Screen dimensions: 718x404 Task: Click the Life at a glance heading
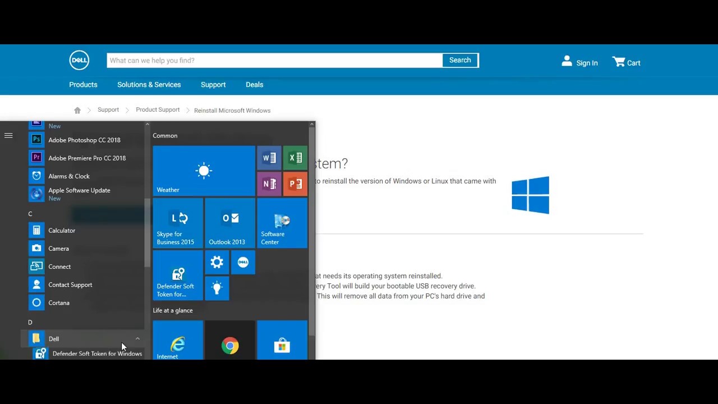point(173,310)
